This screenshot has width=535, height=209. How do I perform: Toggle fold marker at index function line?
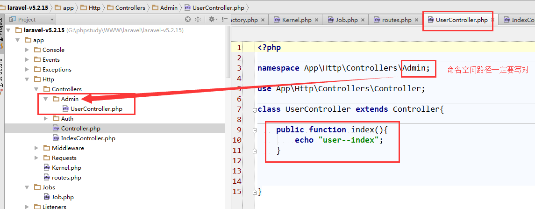point(255,130)
